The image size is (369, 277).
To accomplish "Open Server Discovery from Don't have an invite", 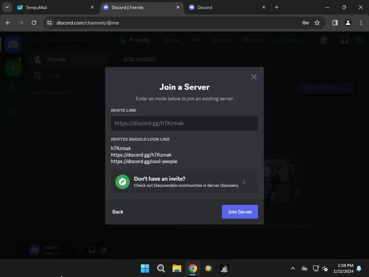I will pos(184,182).
